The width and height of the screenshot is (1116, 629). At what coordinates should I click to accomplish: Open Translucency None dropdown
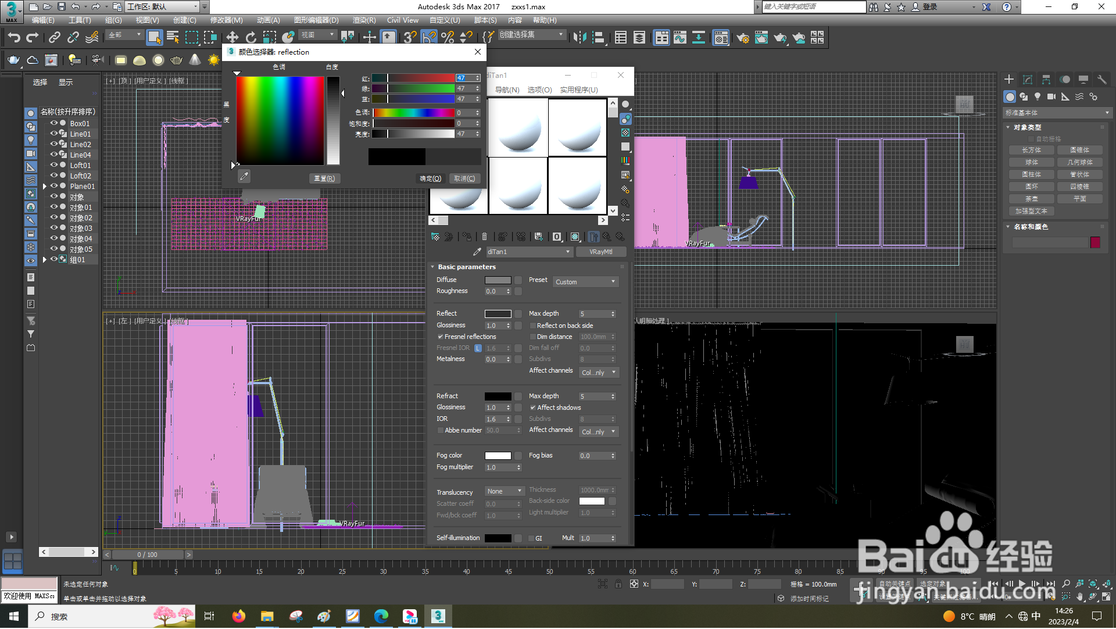(505, 491)
